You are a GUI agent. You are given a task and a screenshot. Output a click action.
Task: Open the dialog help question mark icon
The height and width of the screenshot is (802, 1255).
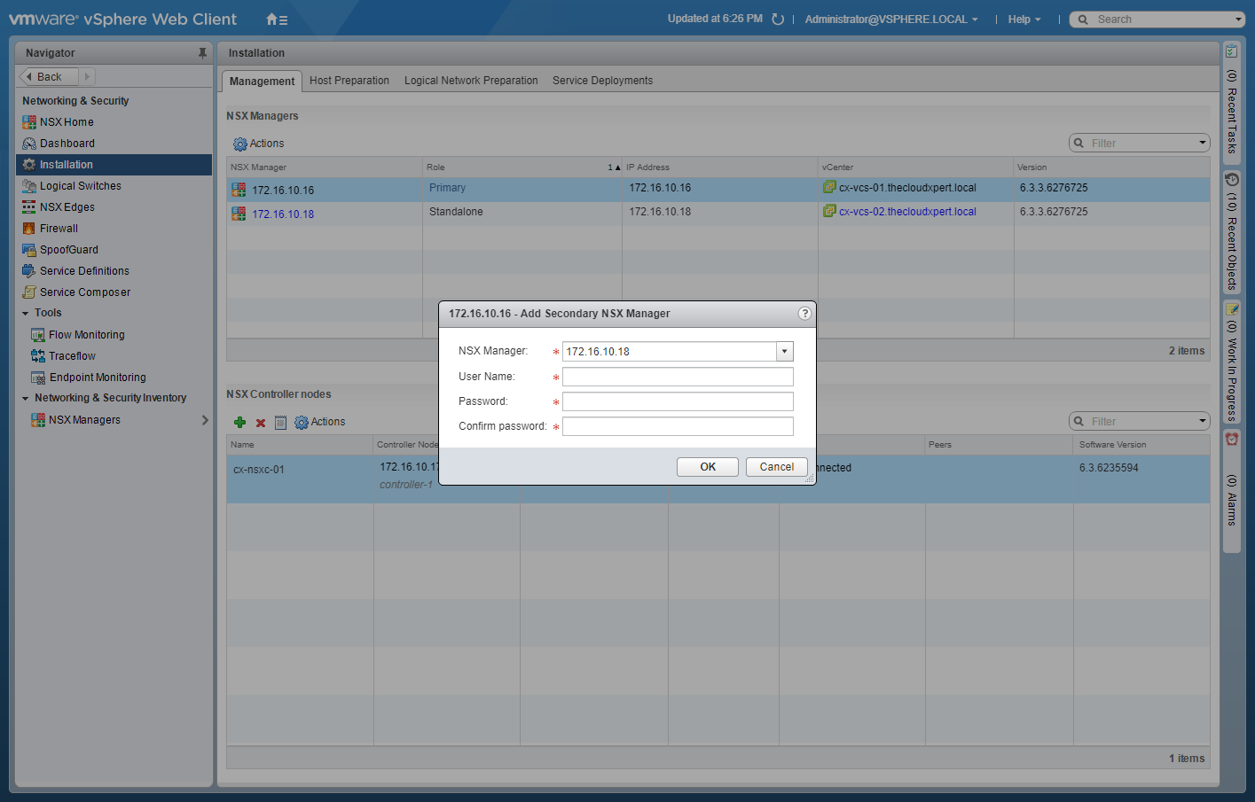pyautogui.click(x=804, y=314)
